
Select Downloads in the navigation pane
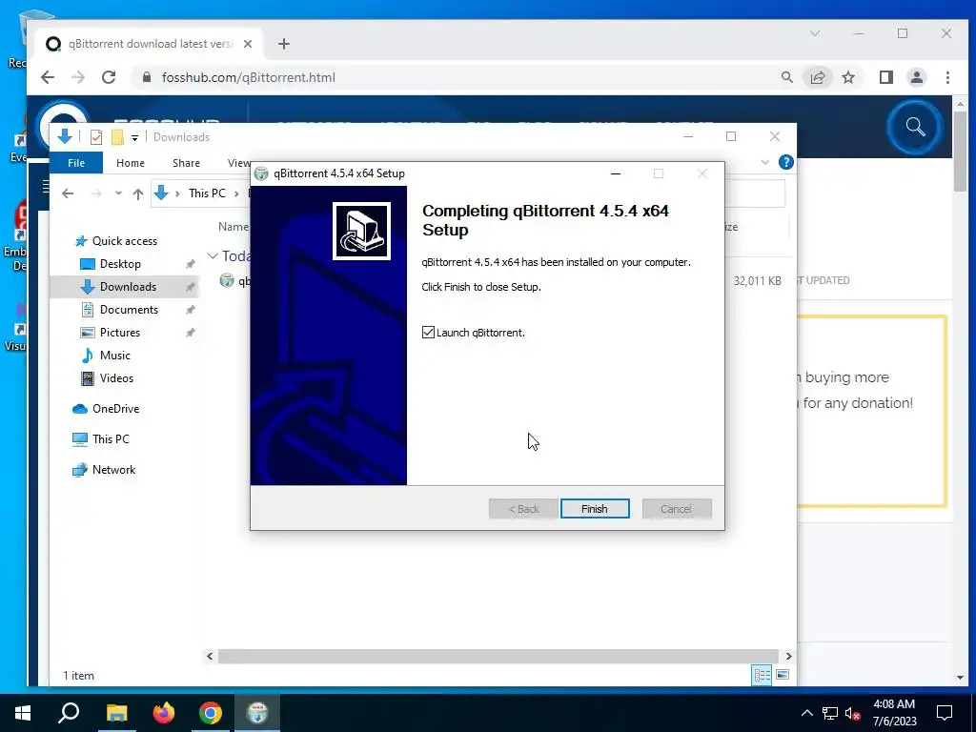coord(128,286)
